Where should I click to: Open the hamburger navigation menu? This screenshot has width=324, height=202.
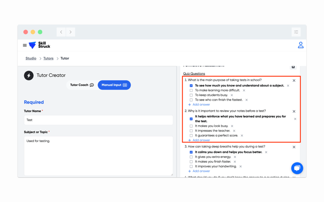(25, 45)
